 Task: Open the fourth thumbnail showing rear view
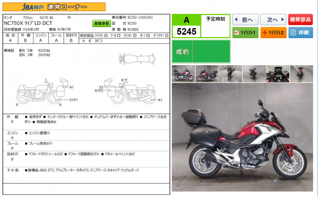pyautogui.click(x=254, y=74)
